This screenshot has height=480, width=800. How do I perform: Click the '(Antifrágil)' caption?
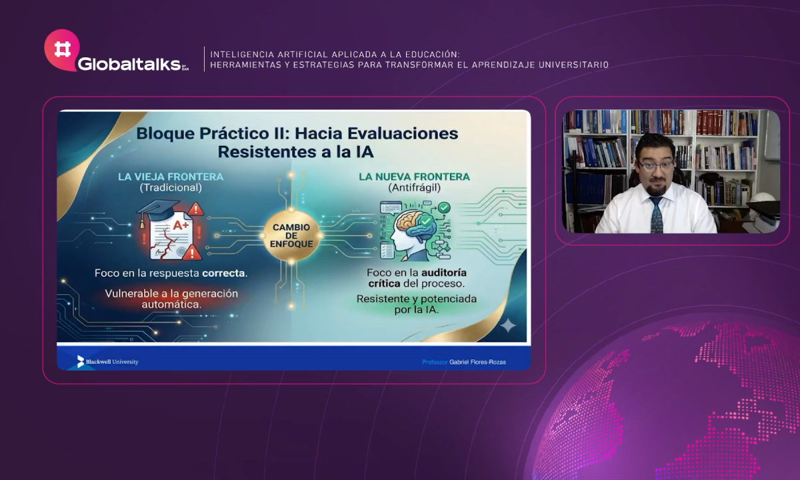point(414,188)
